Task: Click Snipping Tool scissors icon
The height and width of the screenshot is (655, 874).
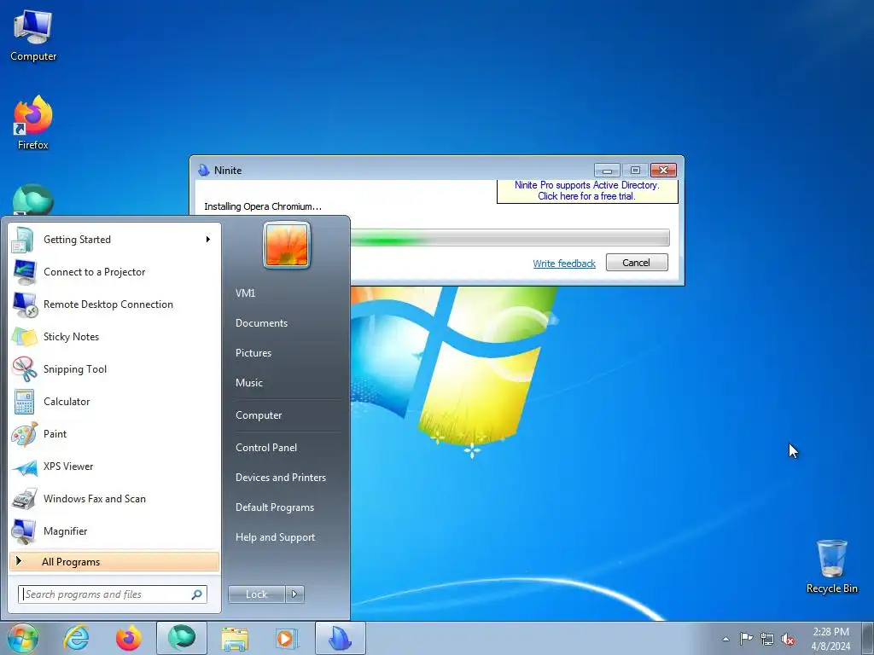Action: 23,369
